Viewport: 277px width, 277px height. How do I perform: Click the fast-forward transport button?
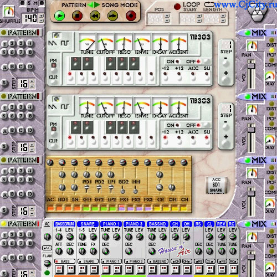tap(112, 16)
